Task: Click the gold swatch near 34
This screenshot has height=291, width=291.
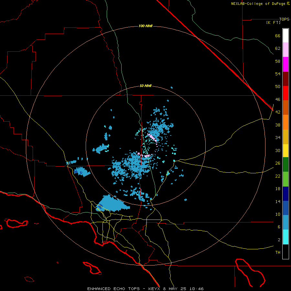Action: click(x=286, y=137)
